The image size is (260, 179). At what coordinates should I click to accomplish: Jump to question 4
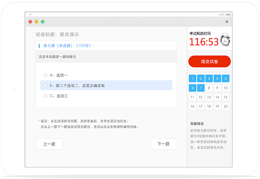[217, 78]
